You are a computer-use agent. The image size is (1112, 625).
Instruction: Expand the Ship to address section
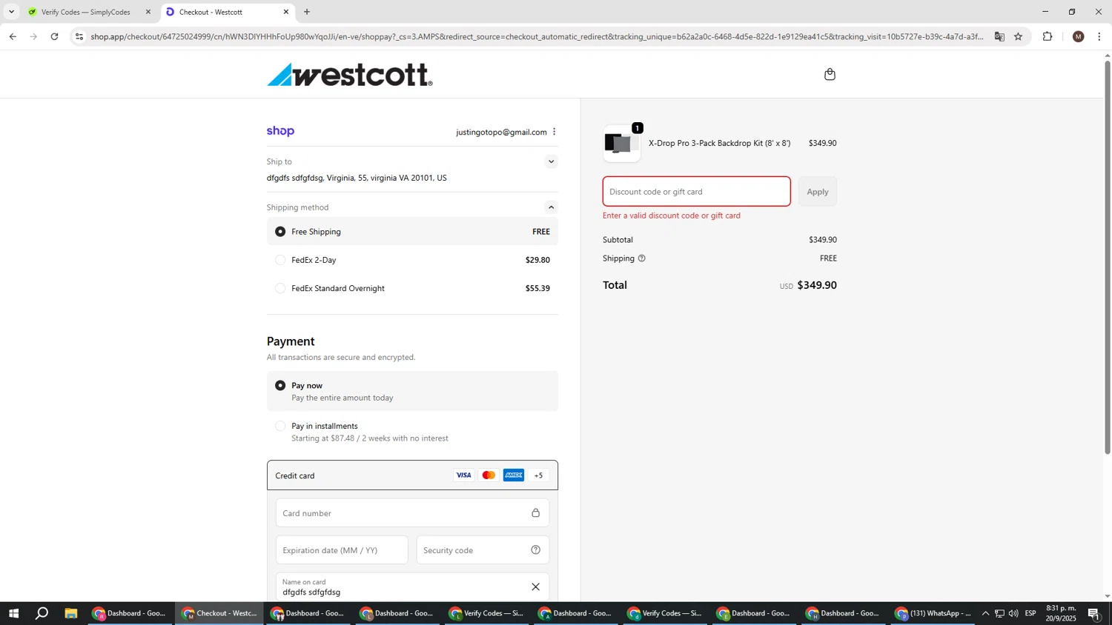551,161
